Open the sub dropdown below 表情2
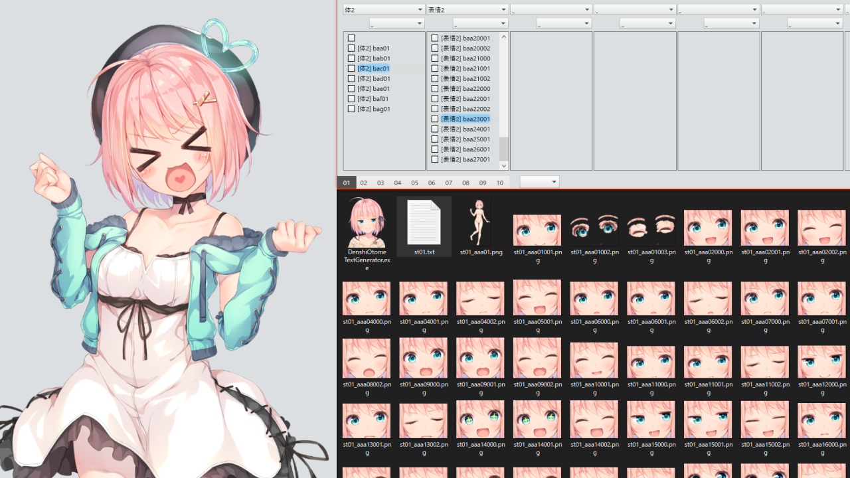 (x=481, y=23)
